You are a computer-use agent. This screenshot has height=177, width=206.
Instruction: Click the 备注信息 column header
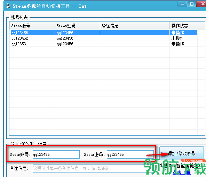(x=135, y=26)
